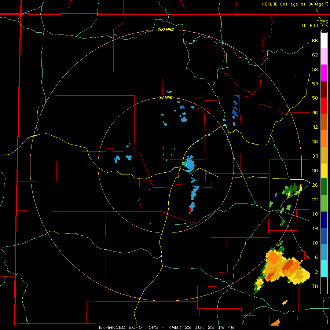Click legend value "58"
Image resolution: width=330 pixels, height=330 pixels.
click(x=315, y=69)
